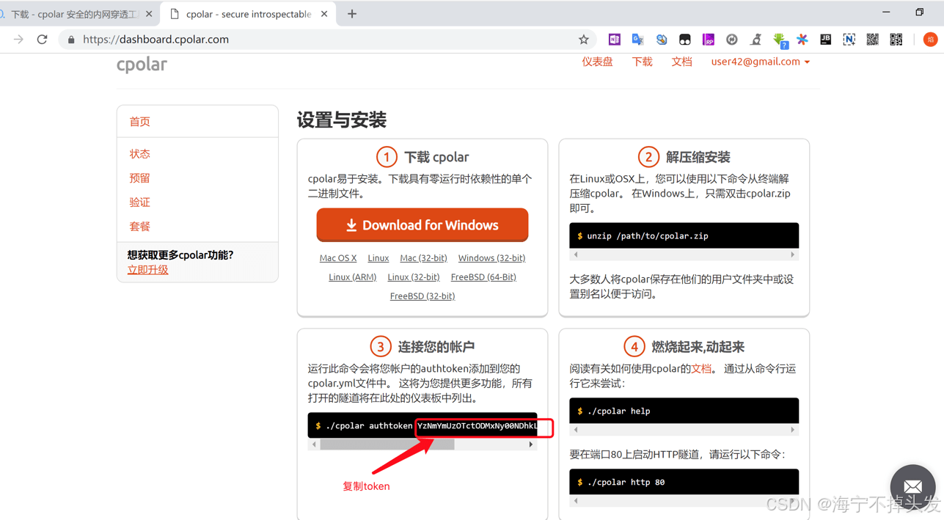The width and height of the screenshot is (944, 520).
Task: Click the ./cpolar help code box
Action: 684,411
